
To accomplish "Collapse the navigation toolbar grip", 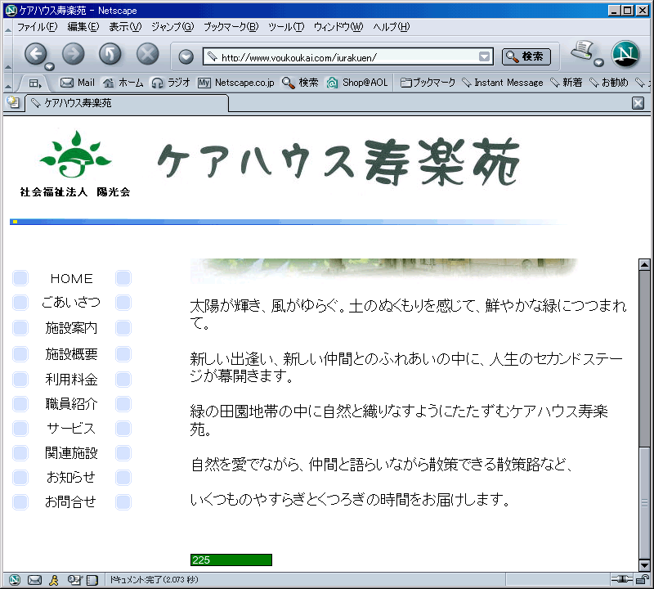I will [x=8, y=55].
